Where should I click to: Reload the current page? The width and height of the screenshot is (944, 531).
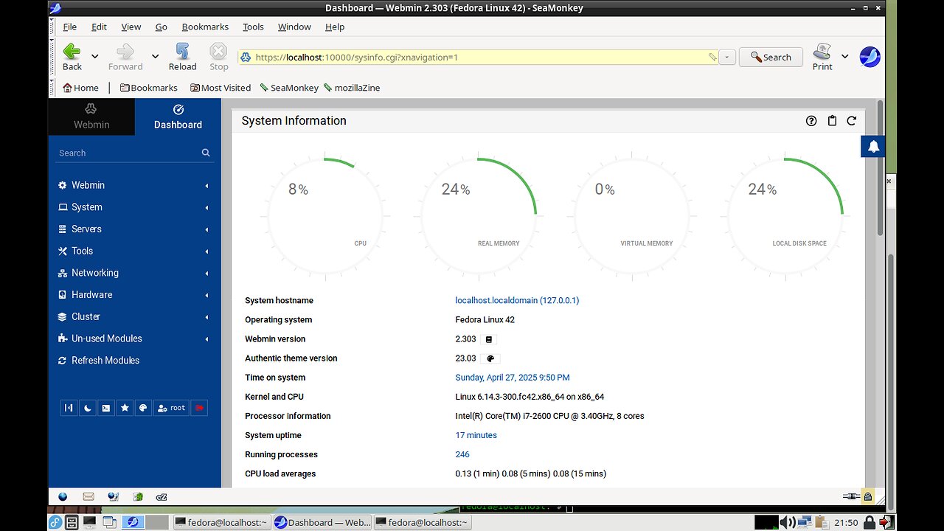[x=182, y=57]
